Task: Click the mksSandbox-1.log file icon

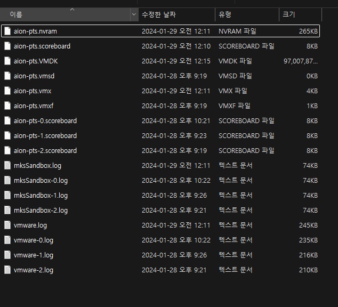Action: tap(7, 195)
